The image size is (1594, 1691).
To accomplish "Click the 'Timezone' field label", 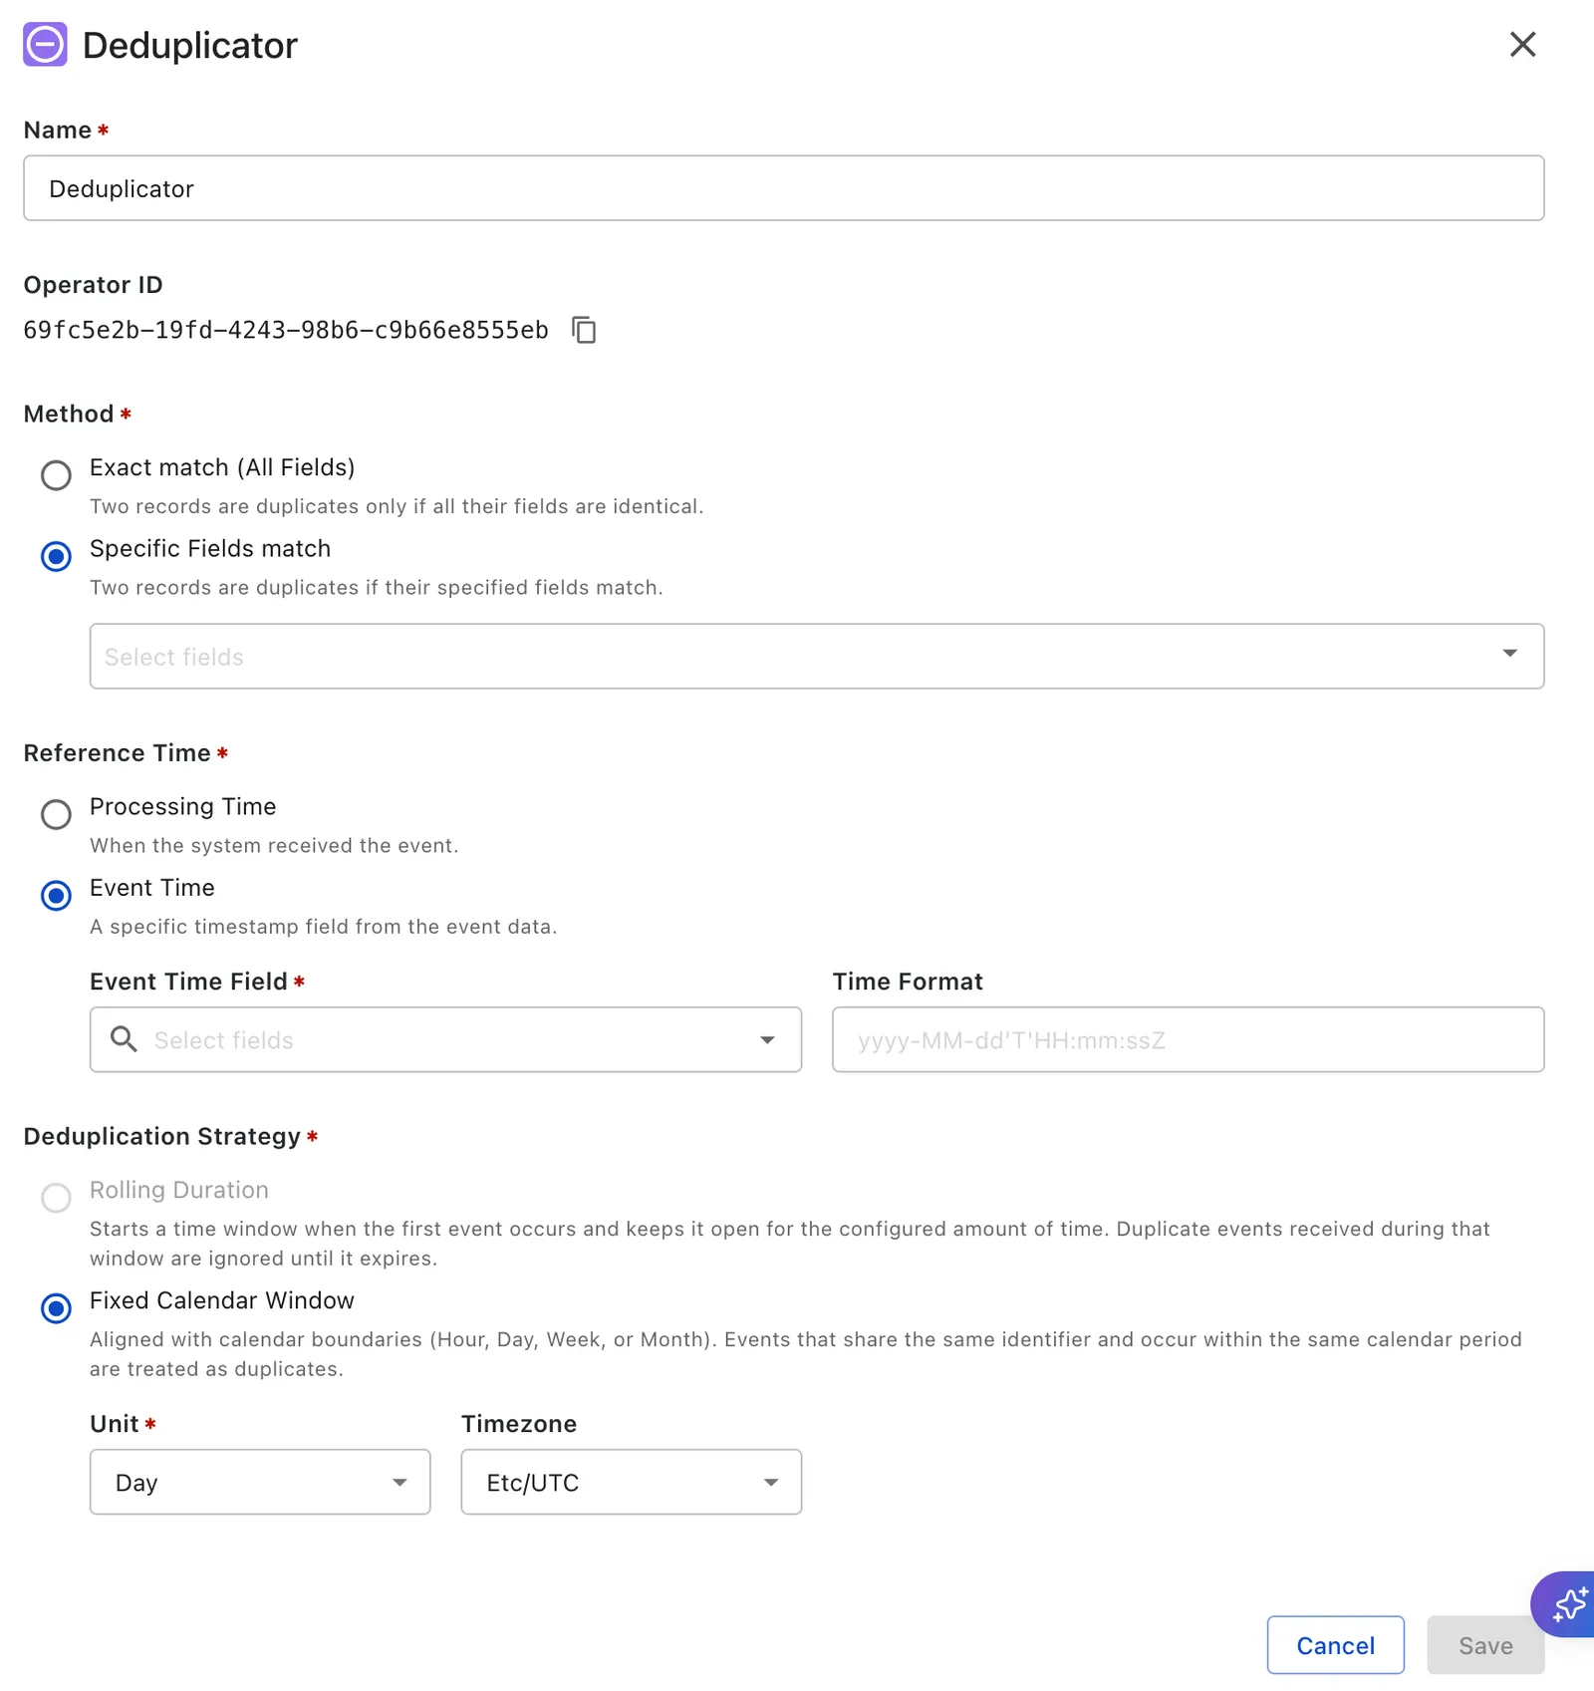I will coord(519,1423).
